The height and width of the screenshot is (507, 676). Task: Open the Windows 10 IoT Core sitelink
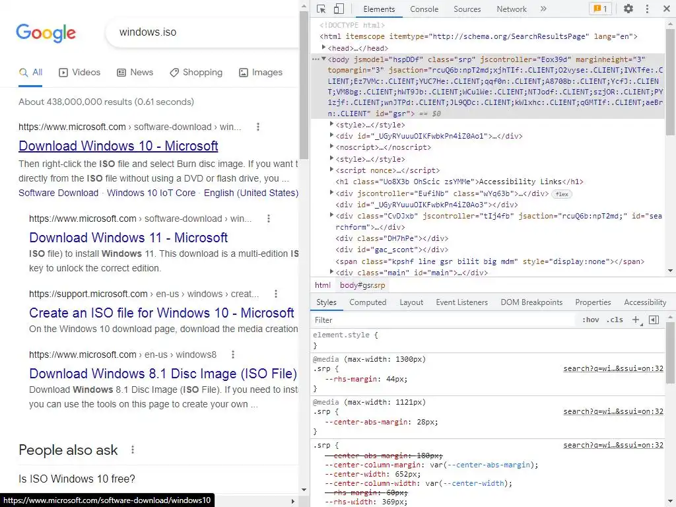click(x=151, y=193)
